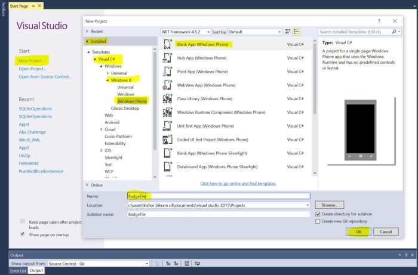The width and height of the screenshot is (418, 275).
Task: Select Class Library (Windows Phone) icon
Action: tap(167, 98)
